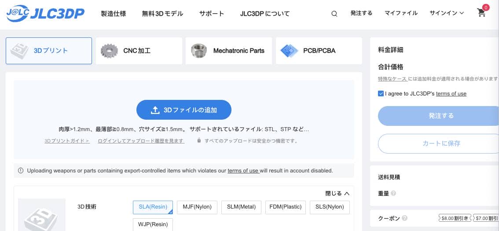The height and width of the screenshot is (231, 499).
Task: Click the help icon next to 重量
Action: pos(393,193)
